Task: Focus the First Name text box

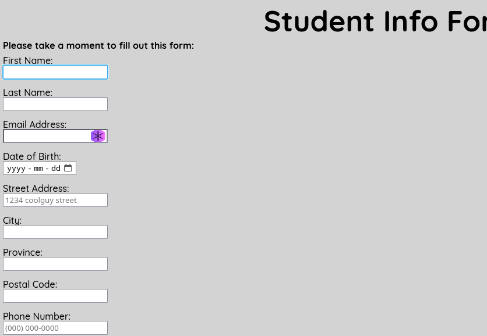Action: 55,72
